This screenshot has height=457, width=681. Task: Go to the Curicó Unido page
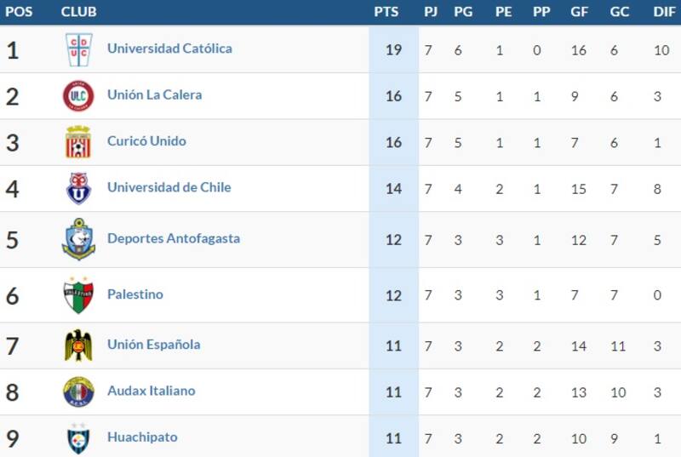pyautogui.click(x=146, y=141)
